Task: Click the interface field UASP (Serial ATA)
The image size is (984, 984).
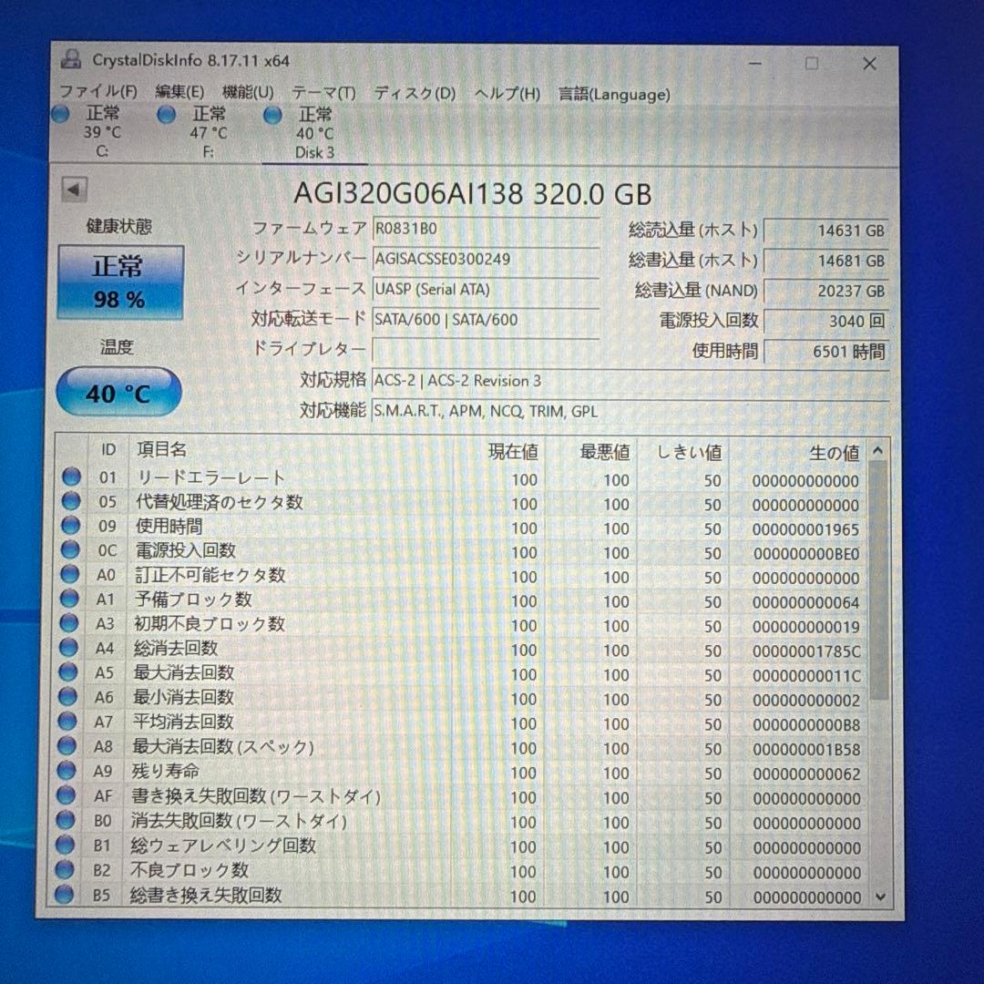Action: [486, 289]
